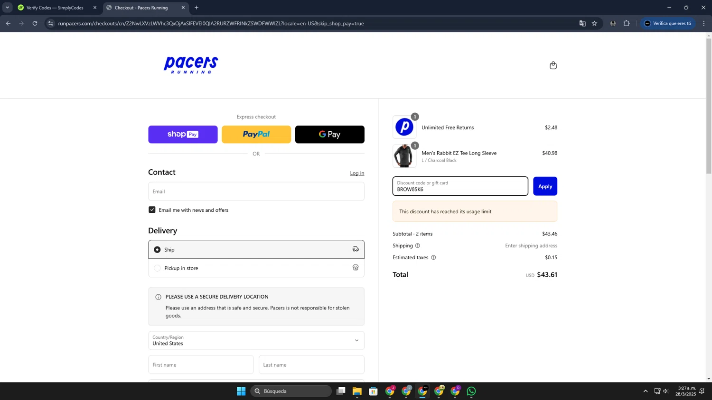The width and height of the screenshot is (712, 400).
Task: Click the Pacers Running logo
Action: pyautogui.click(x=191, y=65)
